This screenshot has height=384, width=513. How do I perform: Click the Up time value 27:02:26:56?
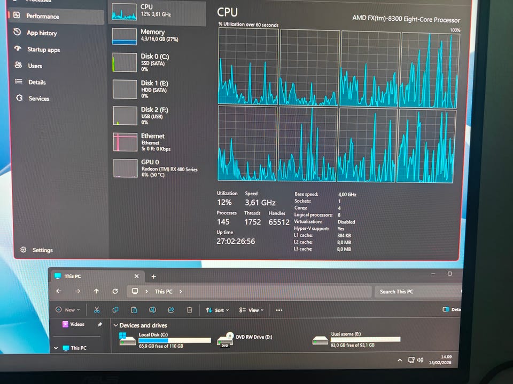[x=236, y=241]
